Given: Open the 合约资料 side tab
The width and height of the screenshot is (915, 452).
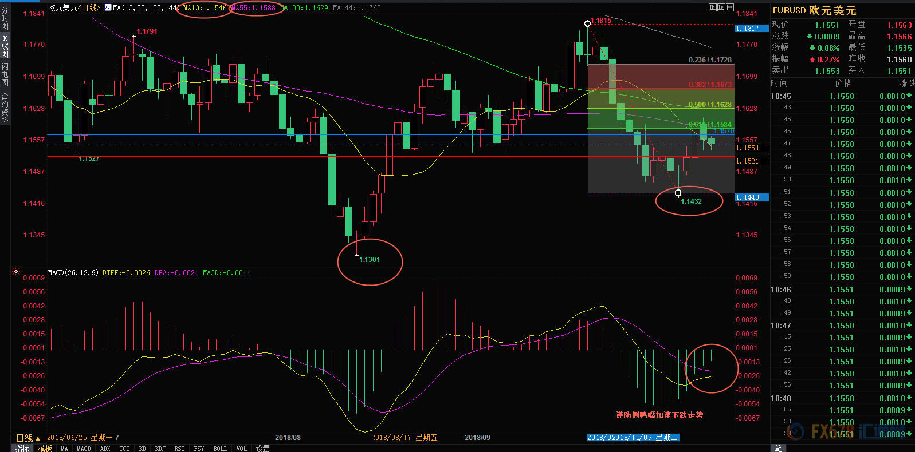Looking at the screenshot, I should coord(5,108).
